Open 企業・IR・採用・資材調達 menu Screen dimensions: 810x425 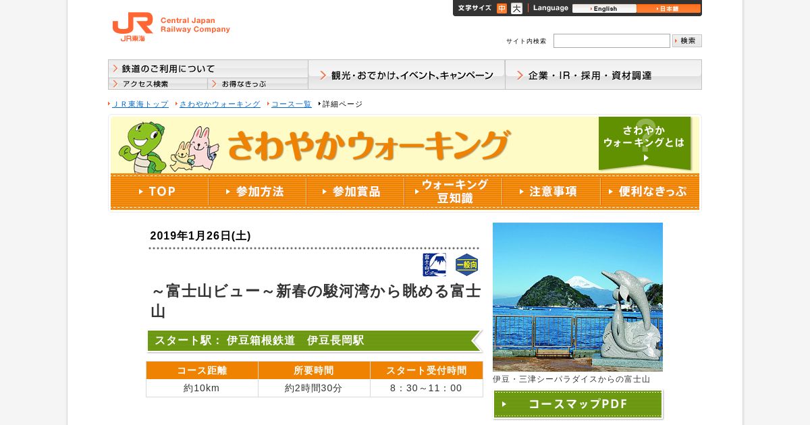coord(603,75)
